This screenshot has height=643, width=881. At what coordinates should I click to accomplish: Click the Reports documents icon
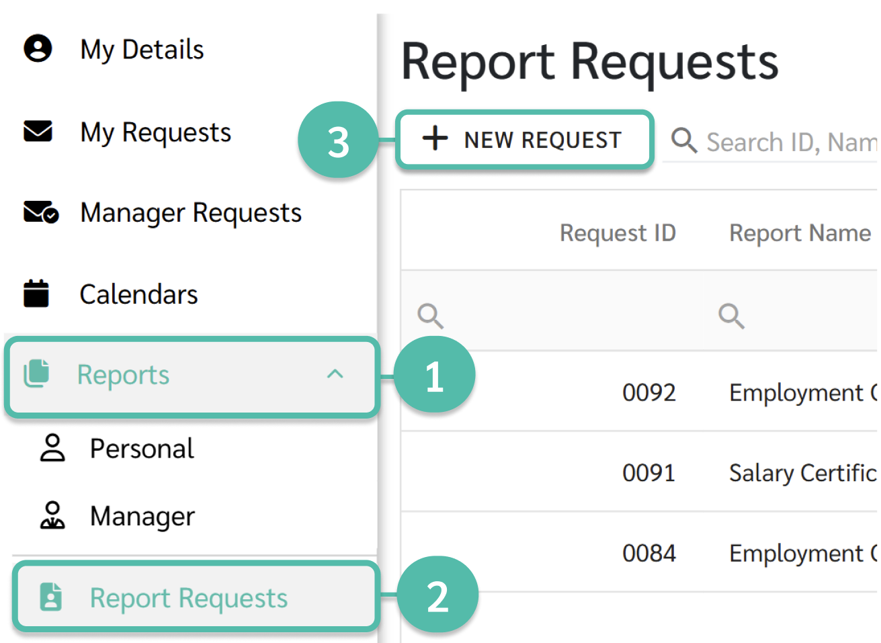coord(37,374)
